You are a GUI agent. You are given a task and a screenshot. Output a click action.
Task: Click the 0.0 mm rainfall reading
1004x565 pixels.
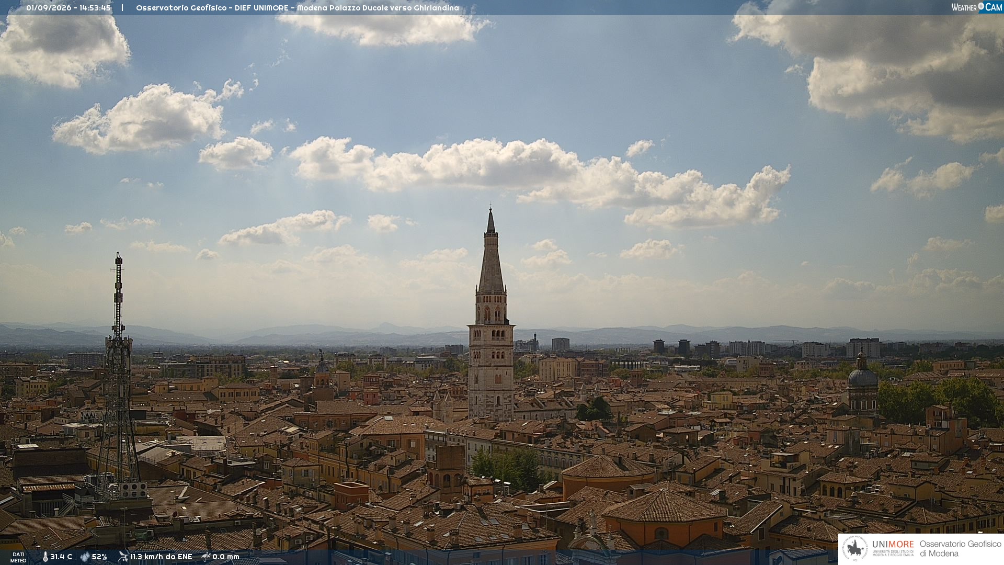(x=226, y=557)
